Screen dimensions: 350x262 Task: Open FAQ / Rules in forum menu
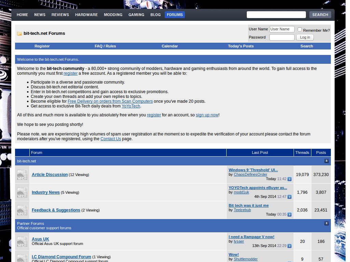pos(105,46)
